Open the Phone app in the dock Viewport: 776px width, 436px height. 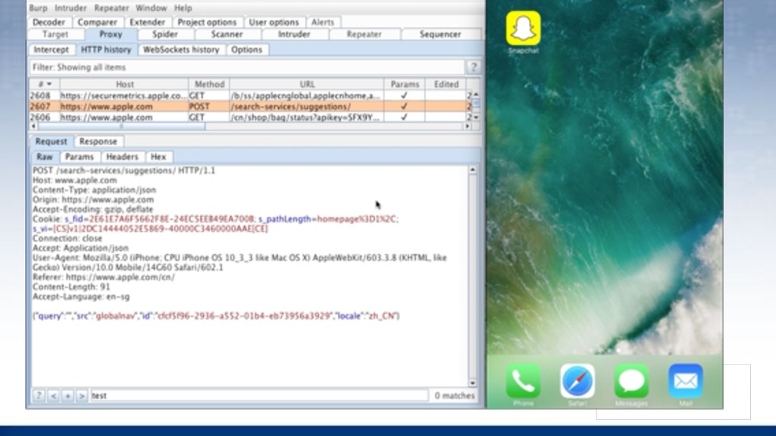tap(523, 381)
